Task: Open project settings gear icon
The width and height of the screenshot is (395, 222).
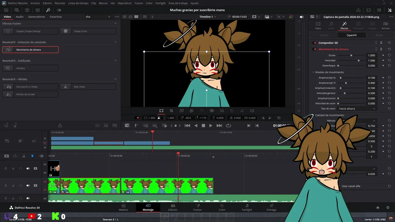Action: coord(388,208)
